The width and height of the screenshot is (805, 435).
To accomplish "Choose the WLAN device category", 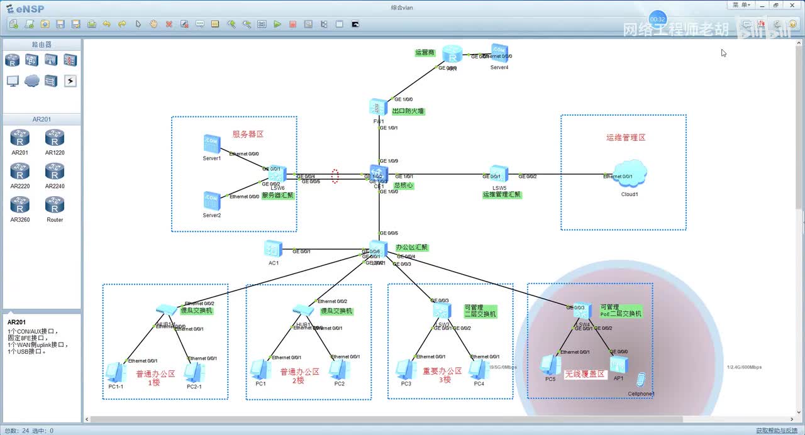I will 51,60.
